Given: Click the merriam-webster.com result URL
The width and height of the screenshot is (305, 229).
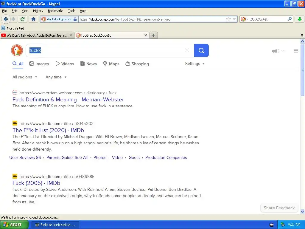Looking at the screenshot, I should 68,93.
